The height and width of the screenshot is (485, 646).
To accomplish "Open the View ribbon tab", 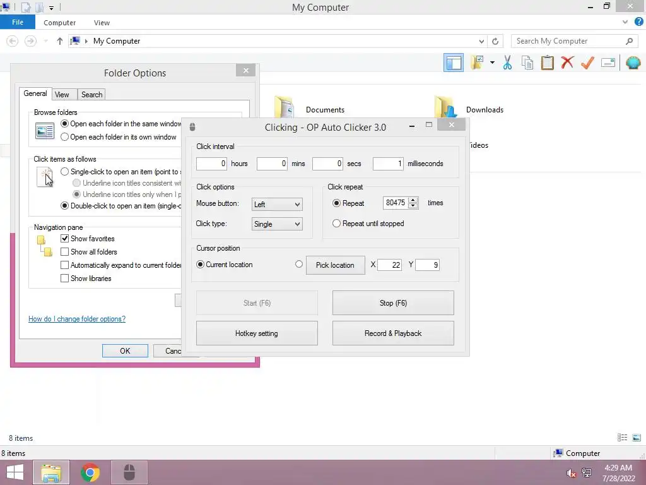I will pos(102,23).
